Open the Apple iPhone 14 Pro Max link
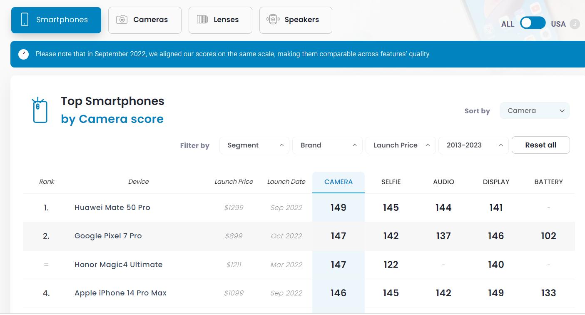This screenshot has width=585, height=315. 120,293
